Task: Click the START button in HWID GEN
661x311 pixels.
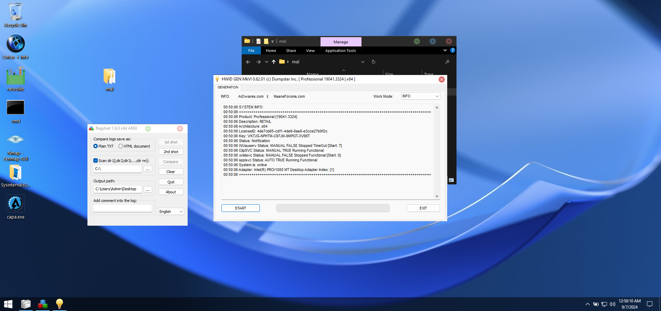Action: tap(241, 208)
